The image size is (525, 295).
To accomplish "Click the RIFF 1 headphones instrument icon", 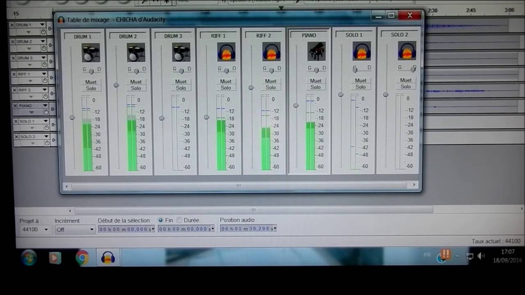I will [x=226, y=52].
